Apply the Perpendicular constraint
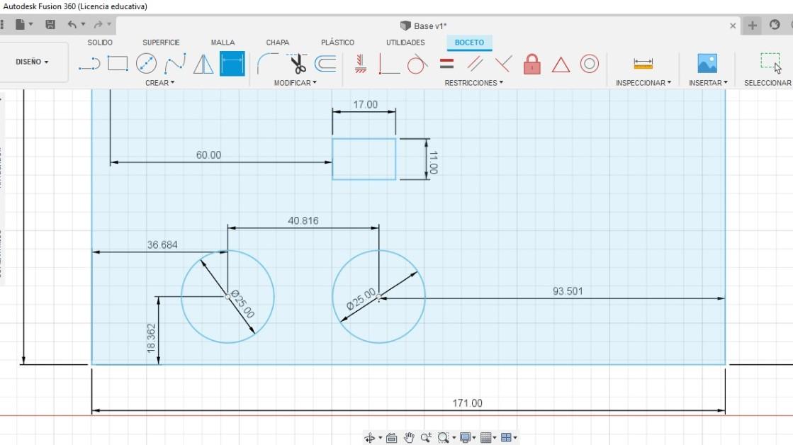This screenshot has width=793, height=445. (x=503, y=64)
